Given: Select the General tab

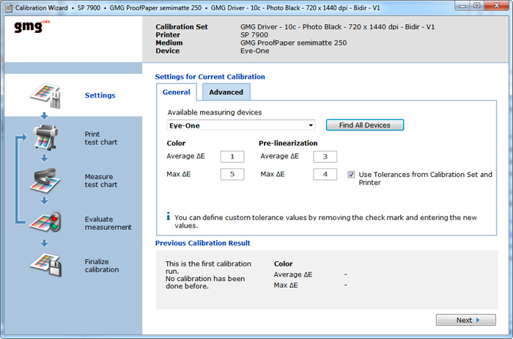Looking at the screenshot, I should [177, 92].
